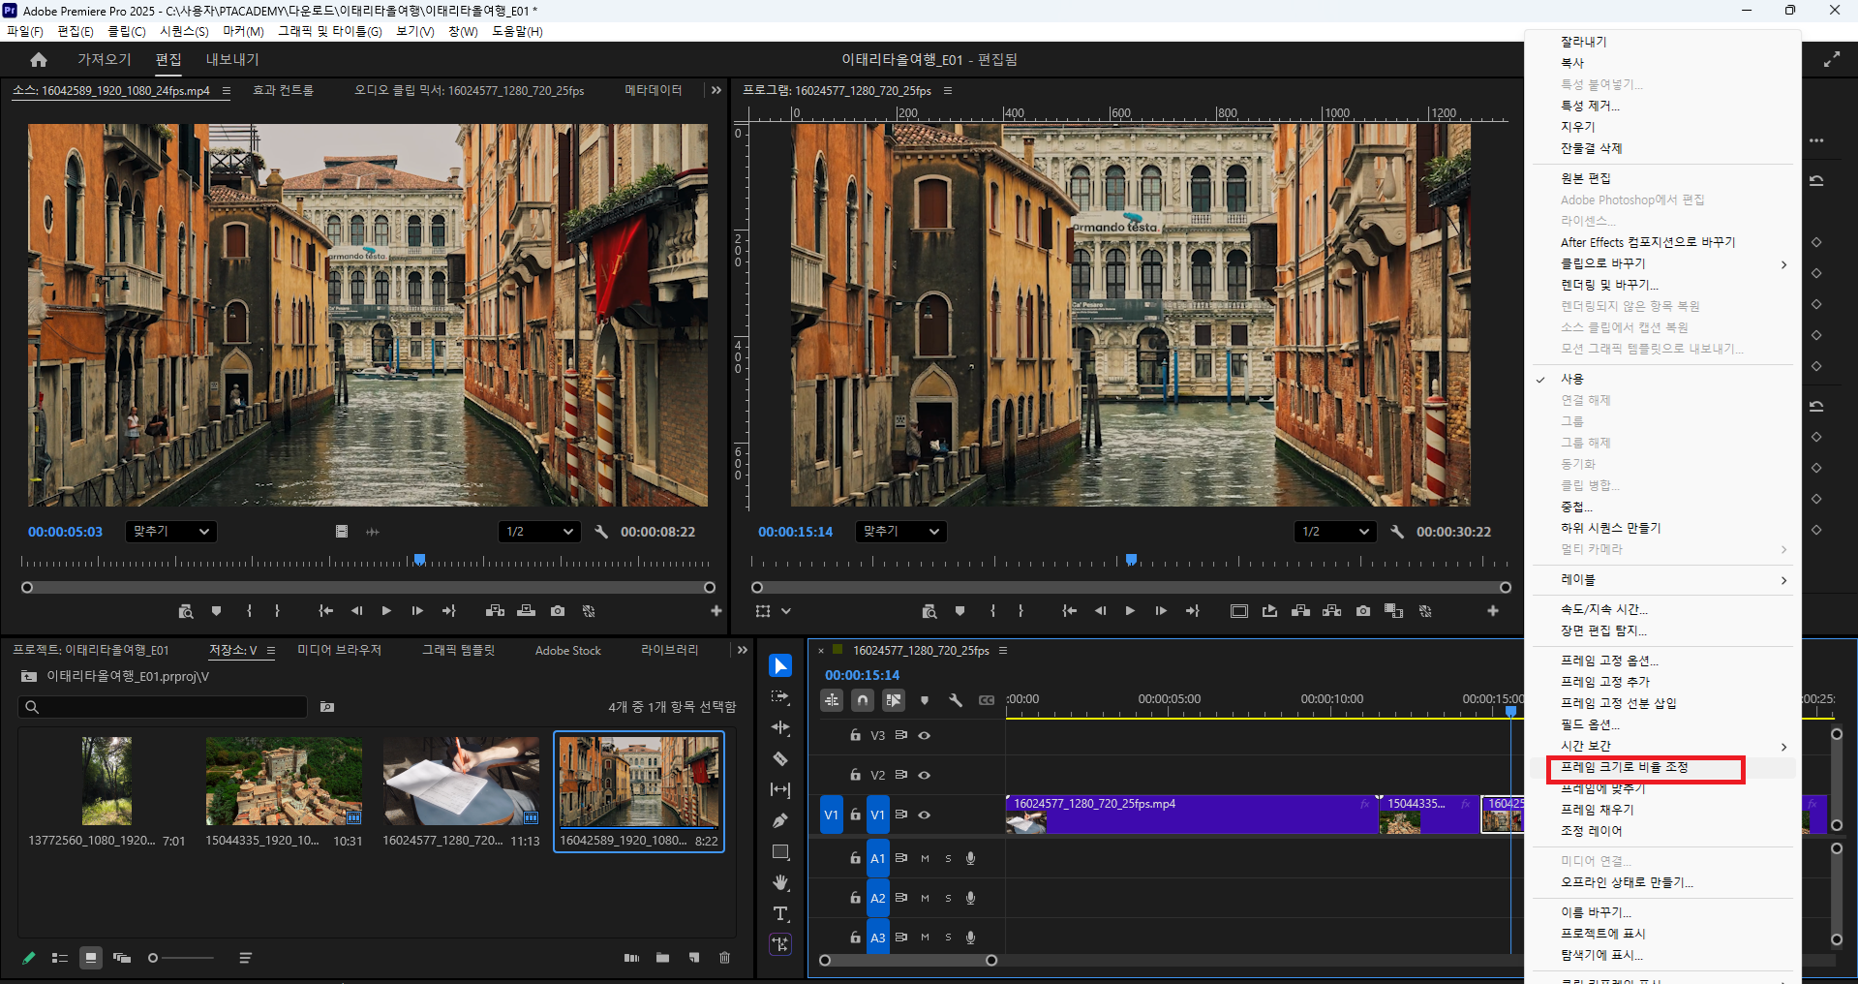
Task: Toggle A3 track lock
Action: coord(855,938)
